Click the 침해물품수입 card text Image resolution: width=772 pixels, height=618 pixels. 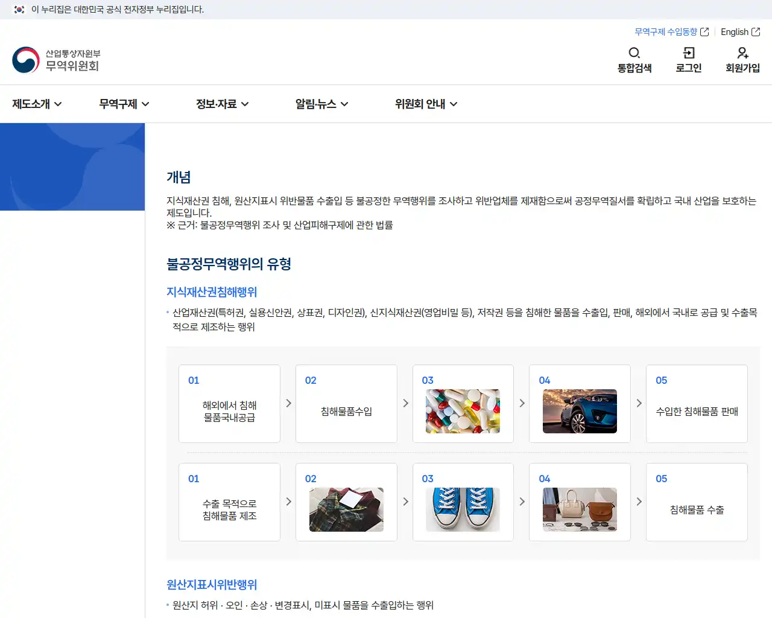pos(346,412)
